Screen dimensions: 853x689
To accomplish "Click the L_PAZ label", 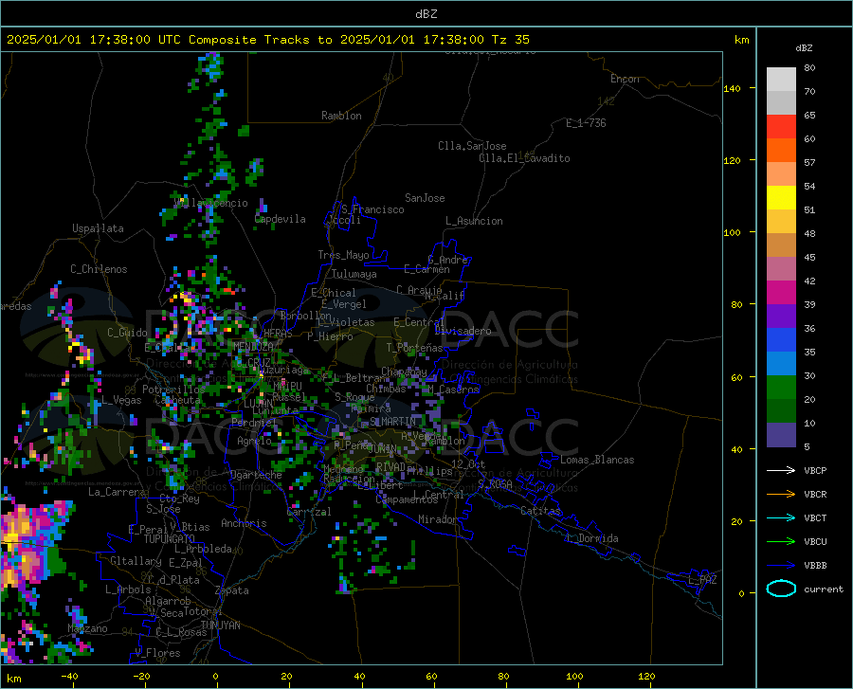I will point(702,580).
